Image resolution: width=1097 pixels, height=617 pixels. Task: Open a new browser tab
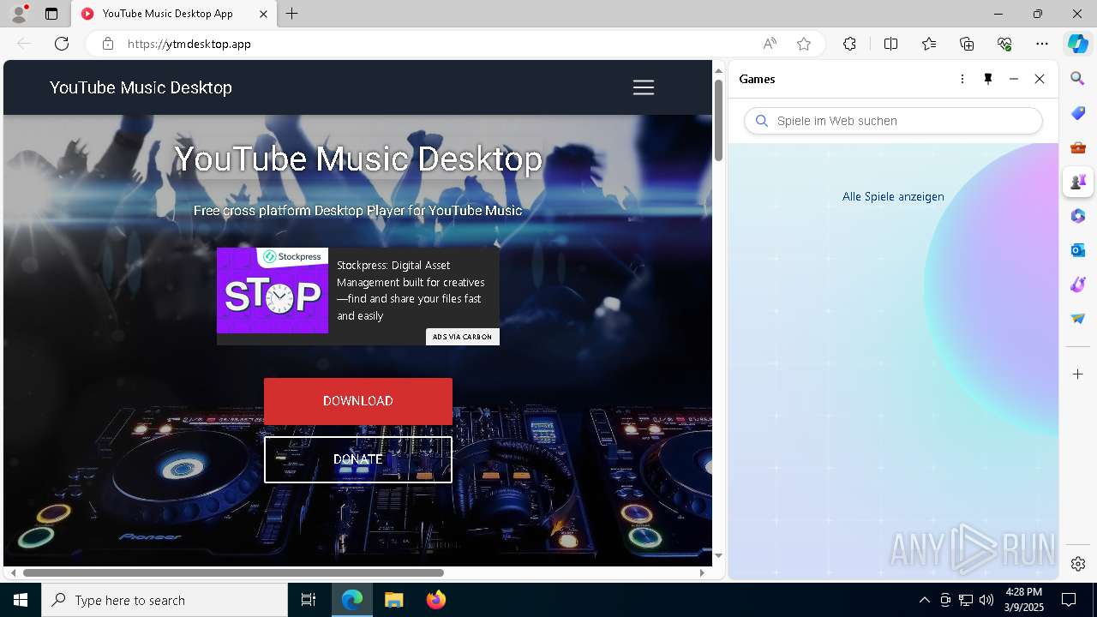coord(292,14)
